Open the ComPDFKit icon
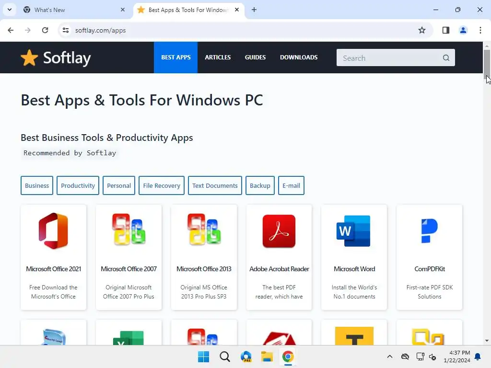 pos(429,231)
